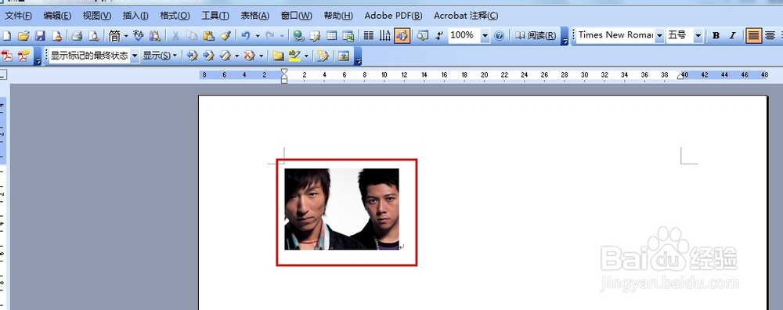The image size is (783, 310).
Task: Open the Tables and Borders toolbar
Action: (x=315, y=36)
